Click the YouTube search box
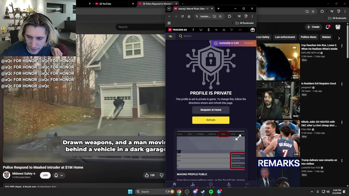 (x=140, y=27)
